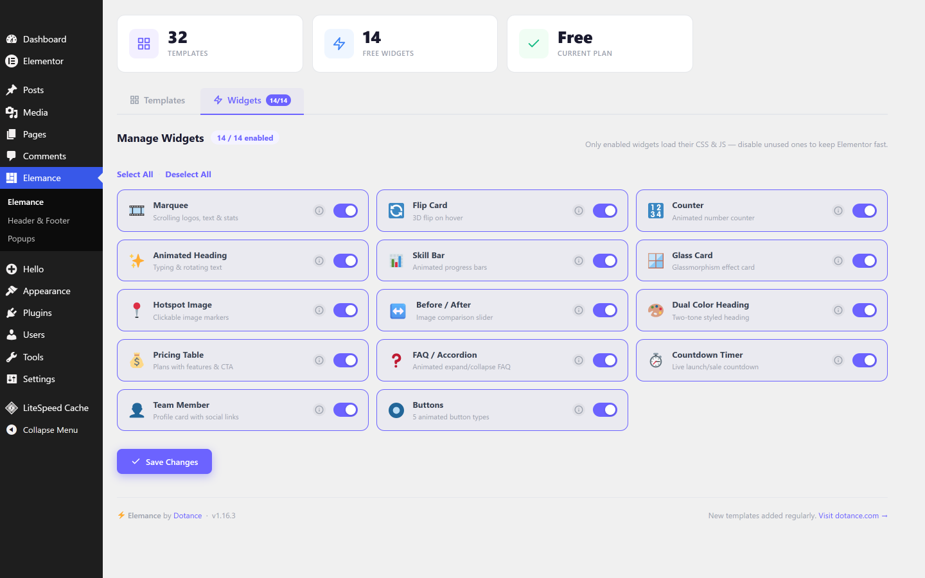Disable the Marquee widget toggle
Image resolution: width=925 pixels, height=578 pixels.
[346, 211]
